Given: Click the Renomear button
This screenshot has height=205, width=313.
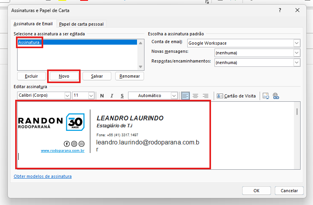Looking at the screenshot, I should [x=130, y=76].
